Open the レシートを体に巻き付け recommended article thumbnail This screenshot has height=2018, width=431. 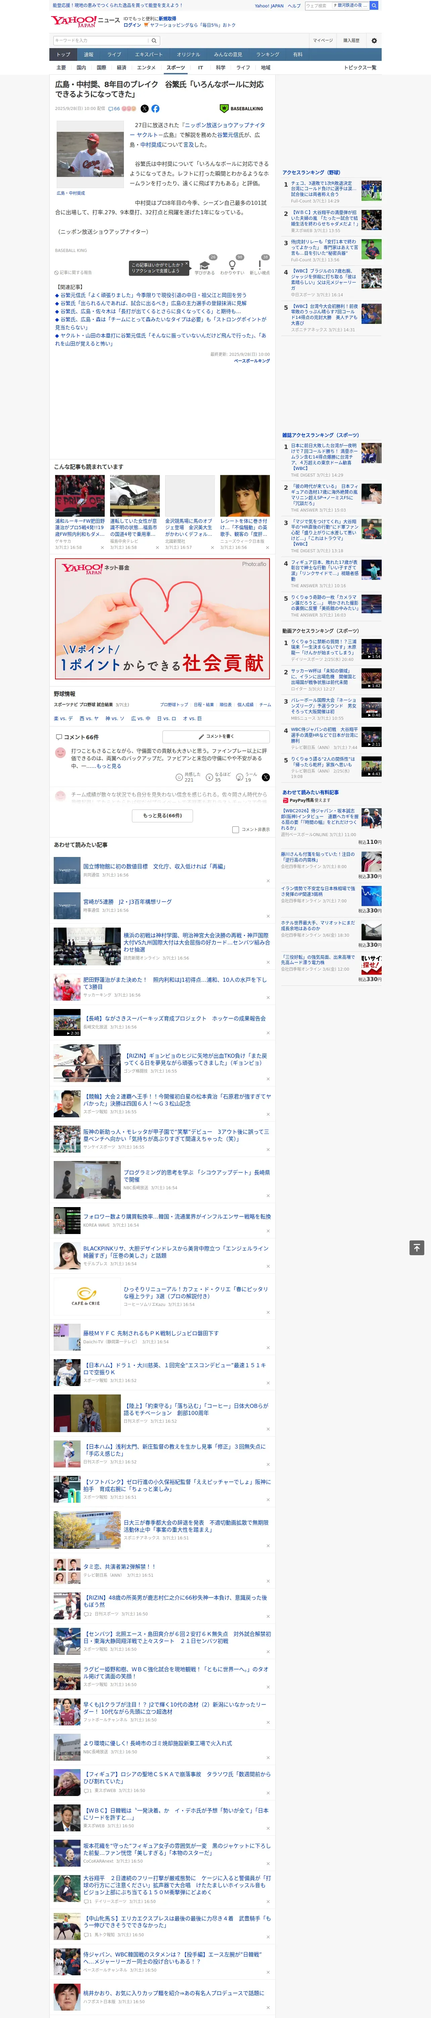245,495
